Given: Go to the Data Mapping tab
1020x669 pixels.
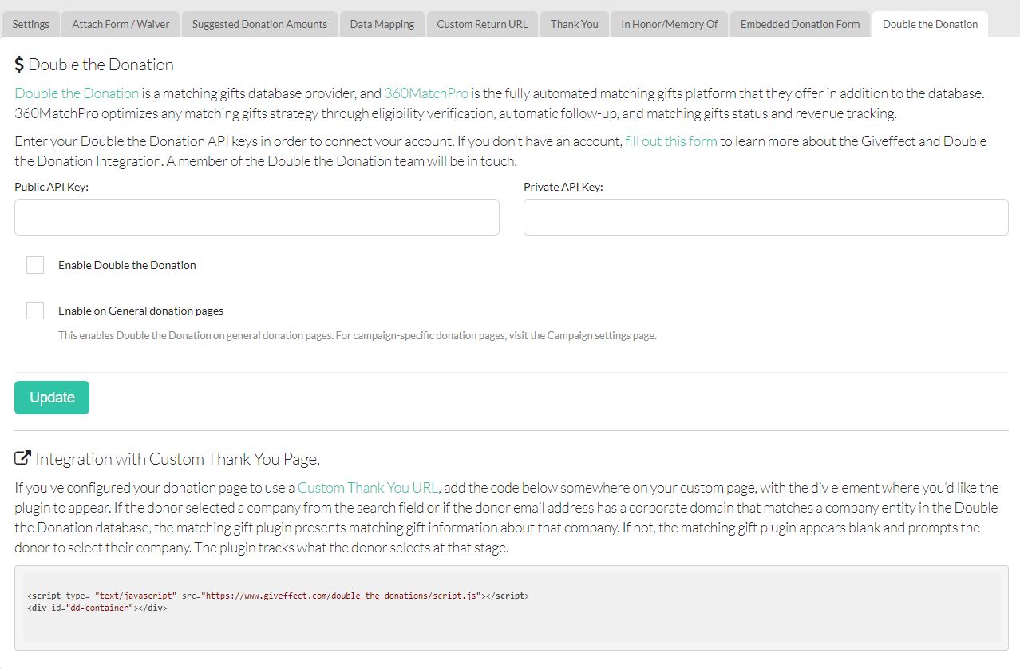Looking at the screenshot, I should [x=382, y=24].
